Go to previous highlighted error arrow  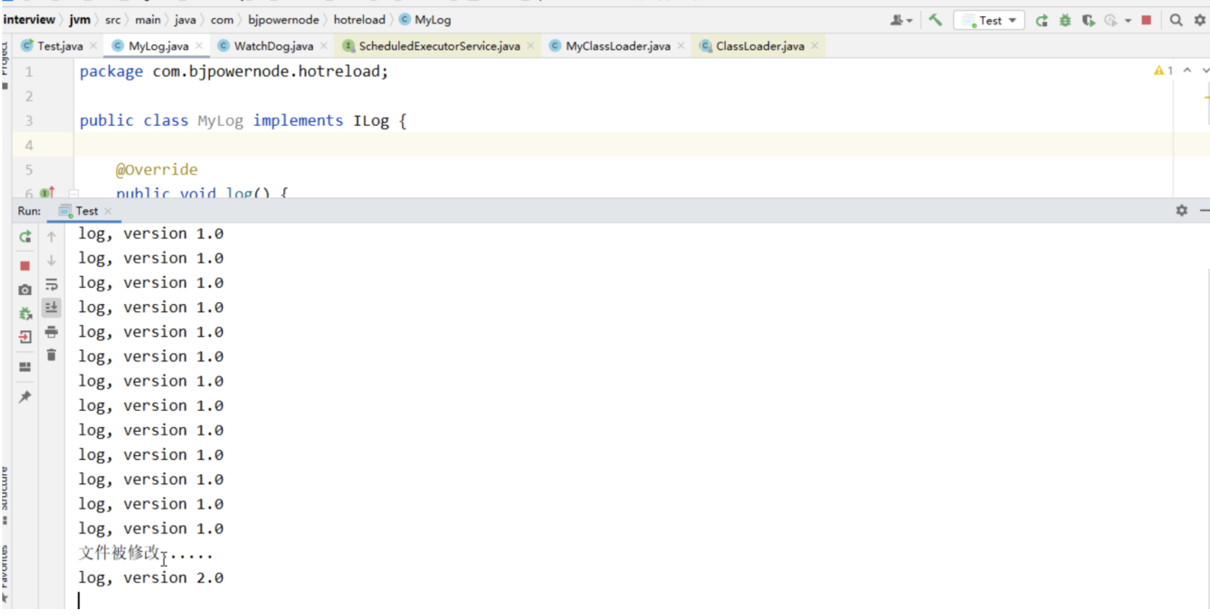coord(1187,70)
